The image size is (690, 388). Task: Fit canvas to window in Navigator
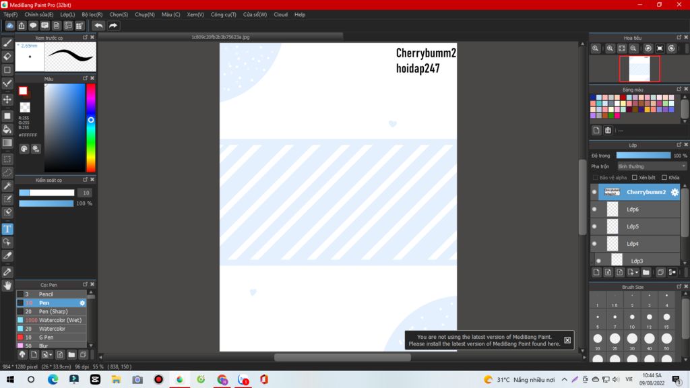pyautogui.click(x=622, y=48)
